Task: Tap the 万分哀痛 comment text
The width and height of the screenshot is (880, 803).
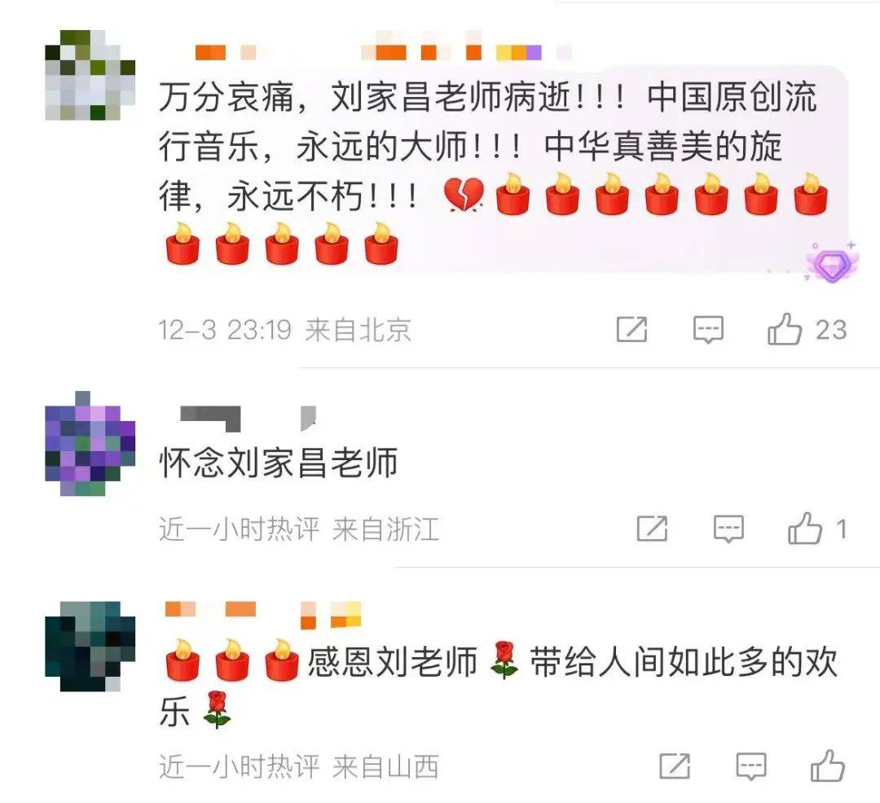Action: [x=494, y=170]
